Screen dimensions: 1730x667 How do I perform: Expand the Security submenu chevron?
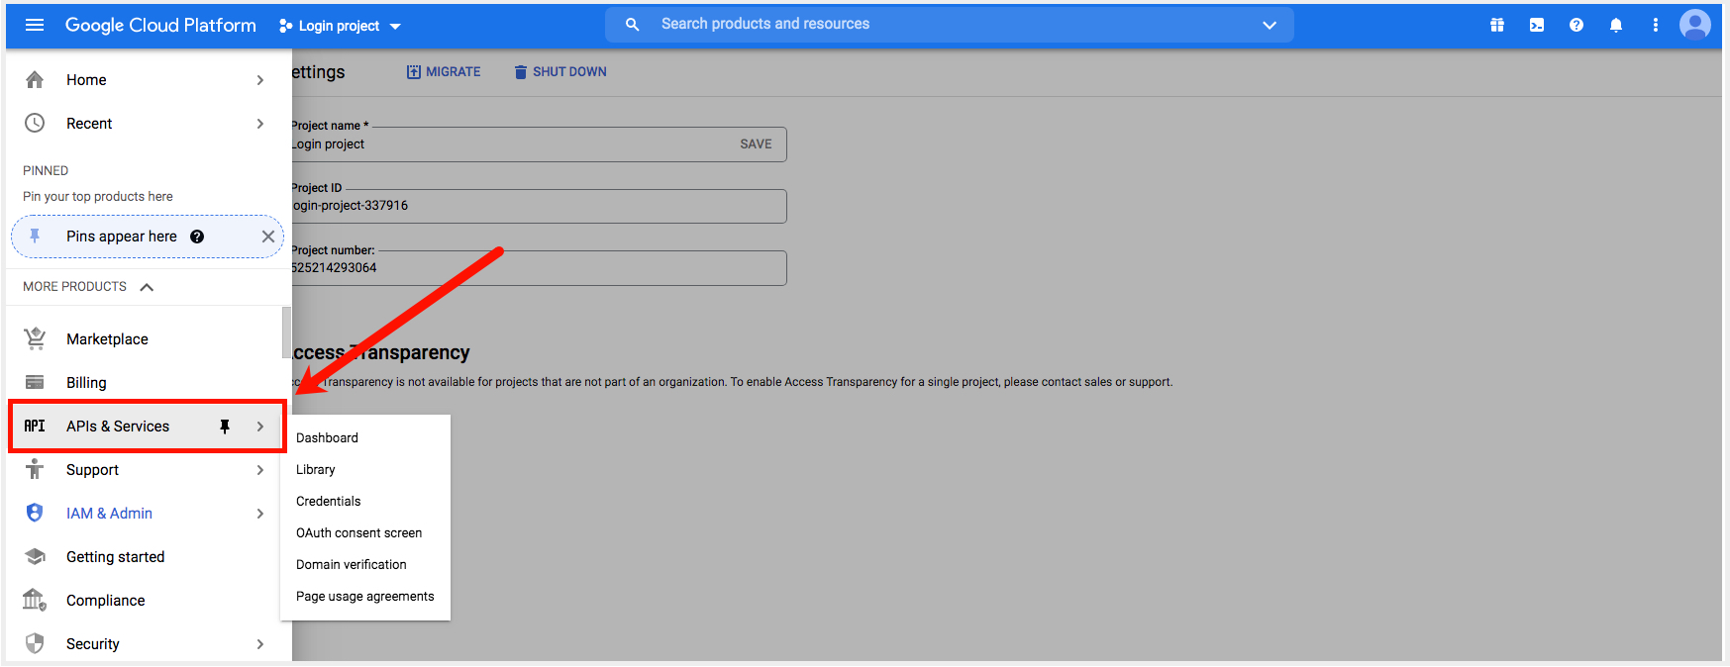(x=260, y=644)
